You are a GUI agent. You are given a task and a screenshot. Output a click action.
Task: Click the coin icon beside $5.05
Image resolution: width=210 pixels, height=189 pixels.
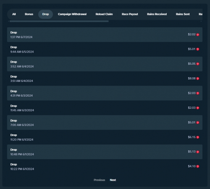click(198, 64)
